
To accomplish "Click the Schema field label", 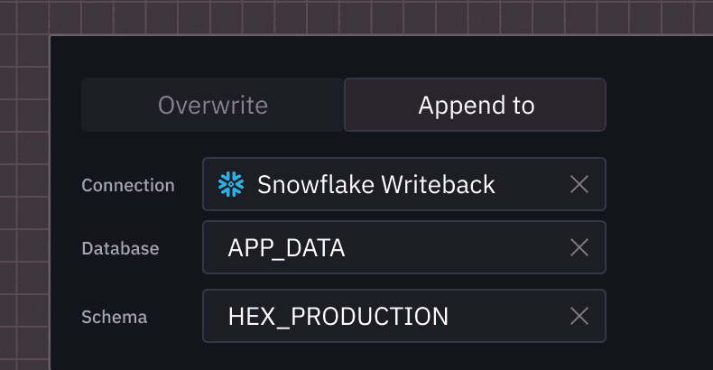I will point(115,317).
